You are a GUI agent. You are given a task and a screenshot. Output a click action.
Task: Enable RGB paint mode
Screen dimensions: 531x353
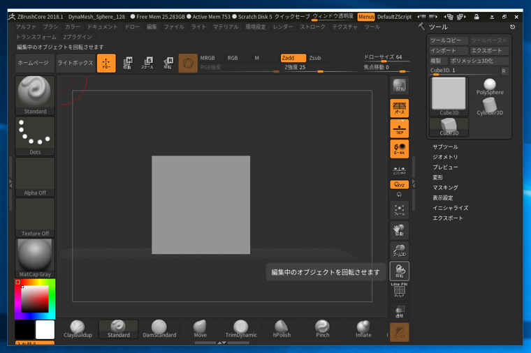coord(238,58)
